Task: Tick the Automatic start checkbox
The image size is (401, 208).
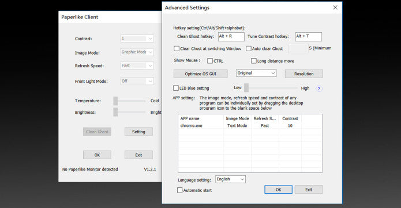Action: tap(180, 190)
